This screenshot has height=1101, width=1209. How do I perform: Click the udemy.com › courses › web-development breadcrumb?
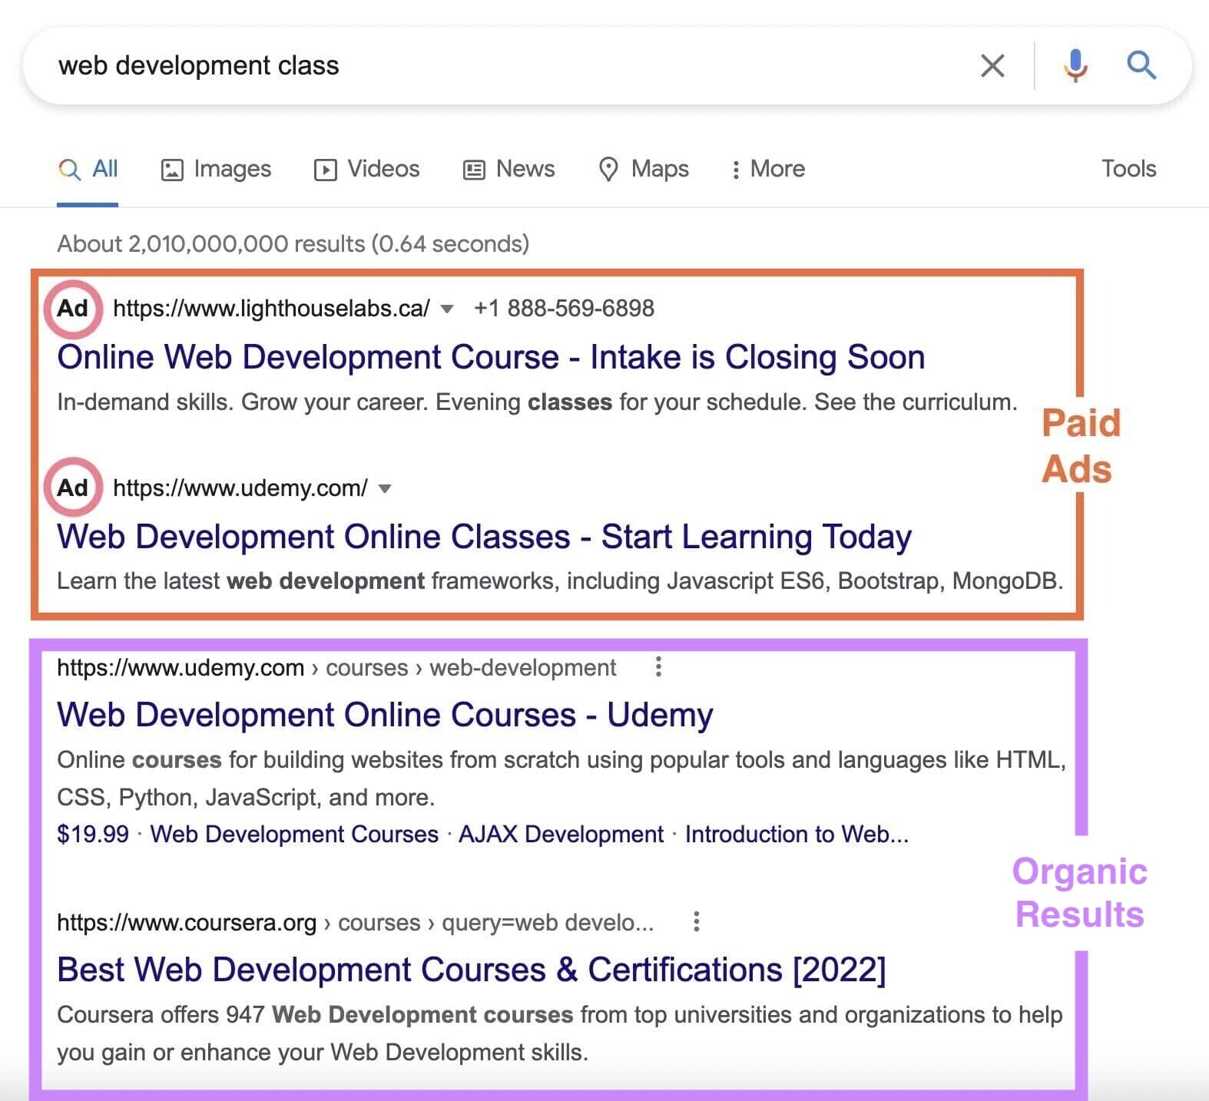pyautogui.click(x=336, y=667)
